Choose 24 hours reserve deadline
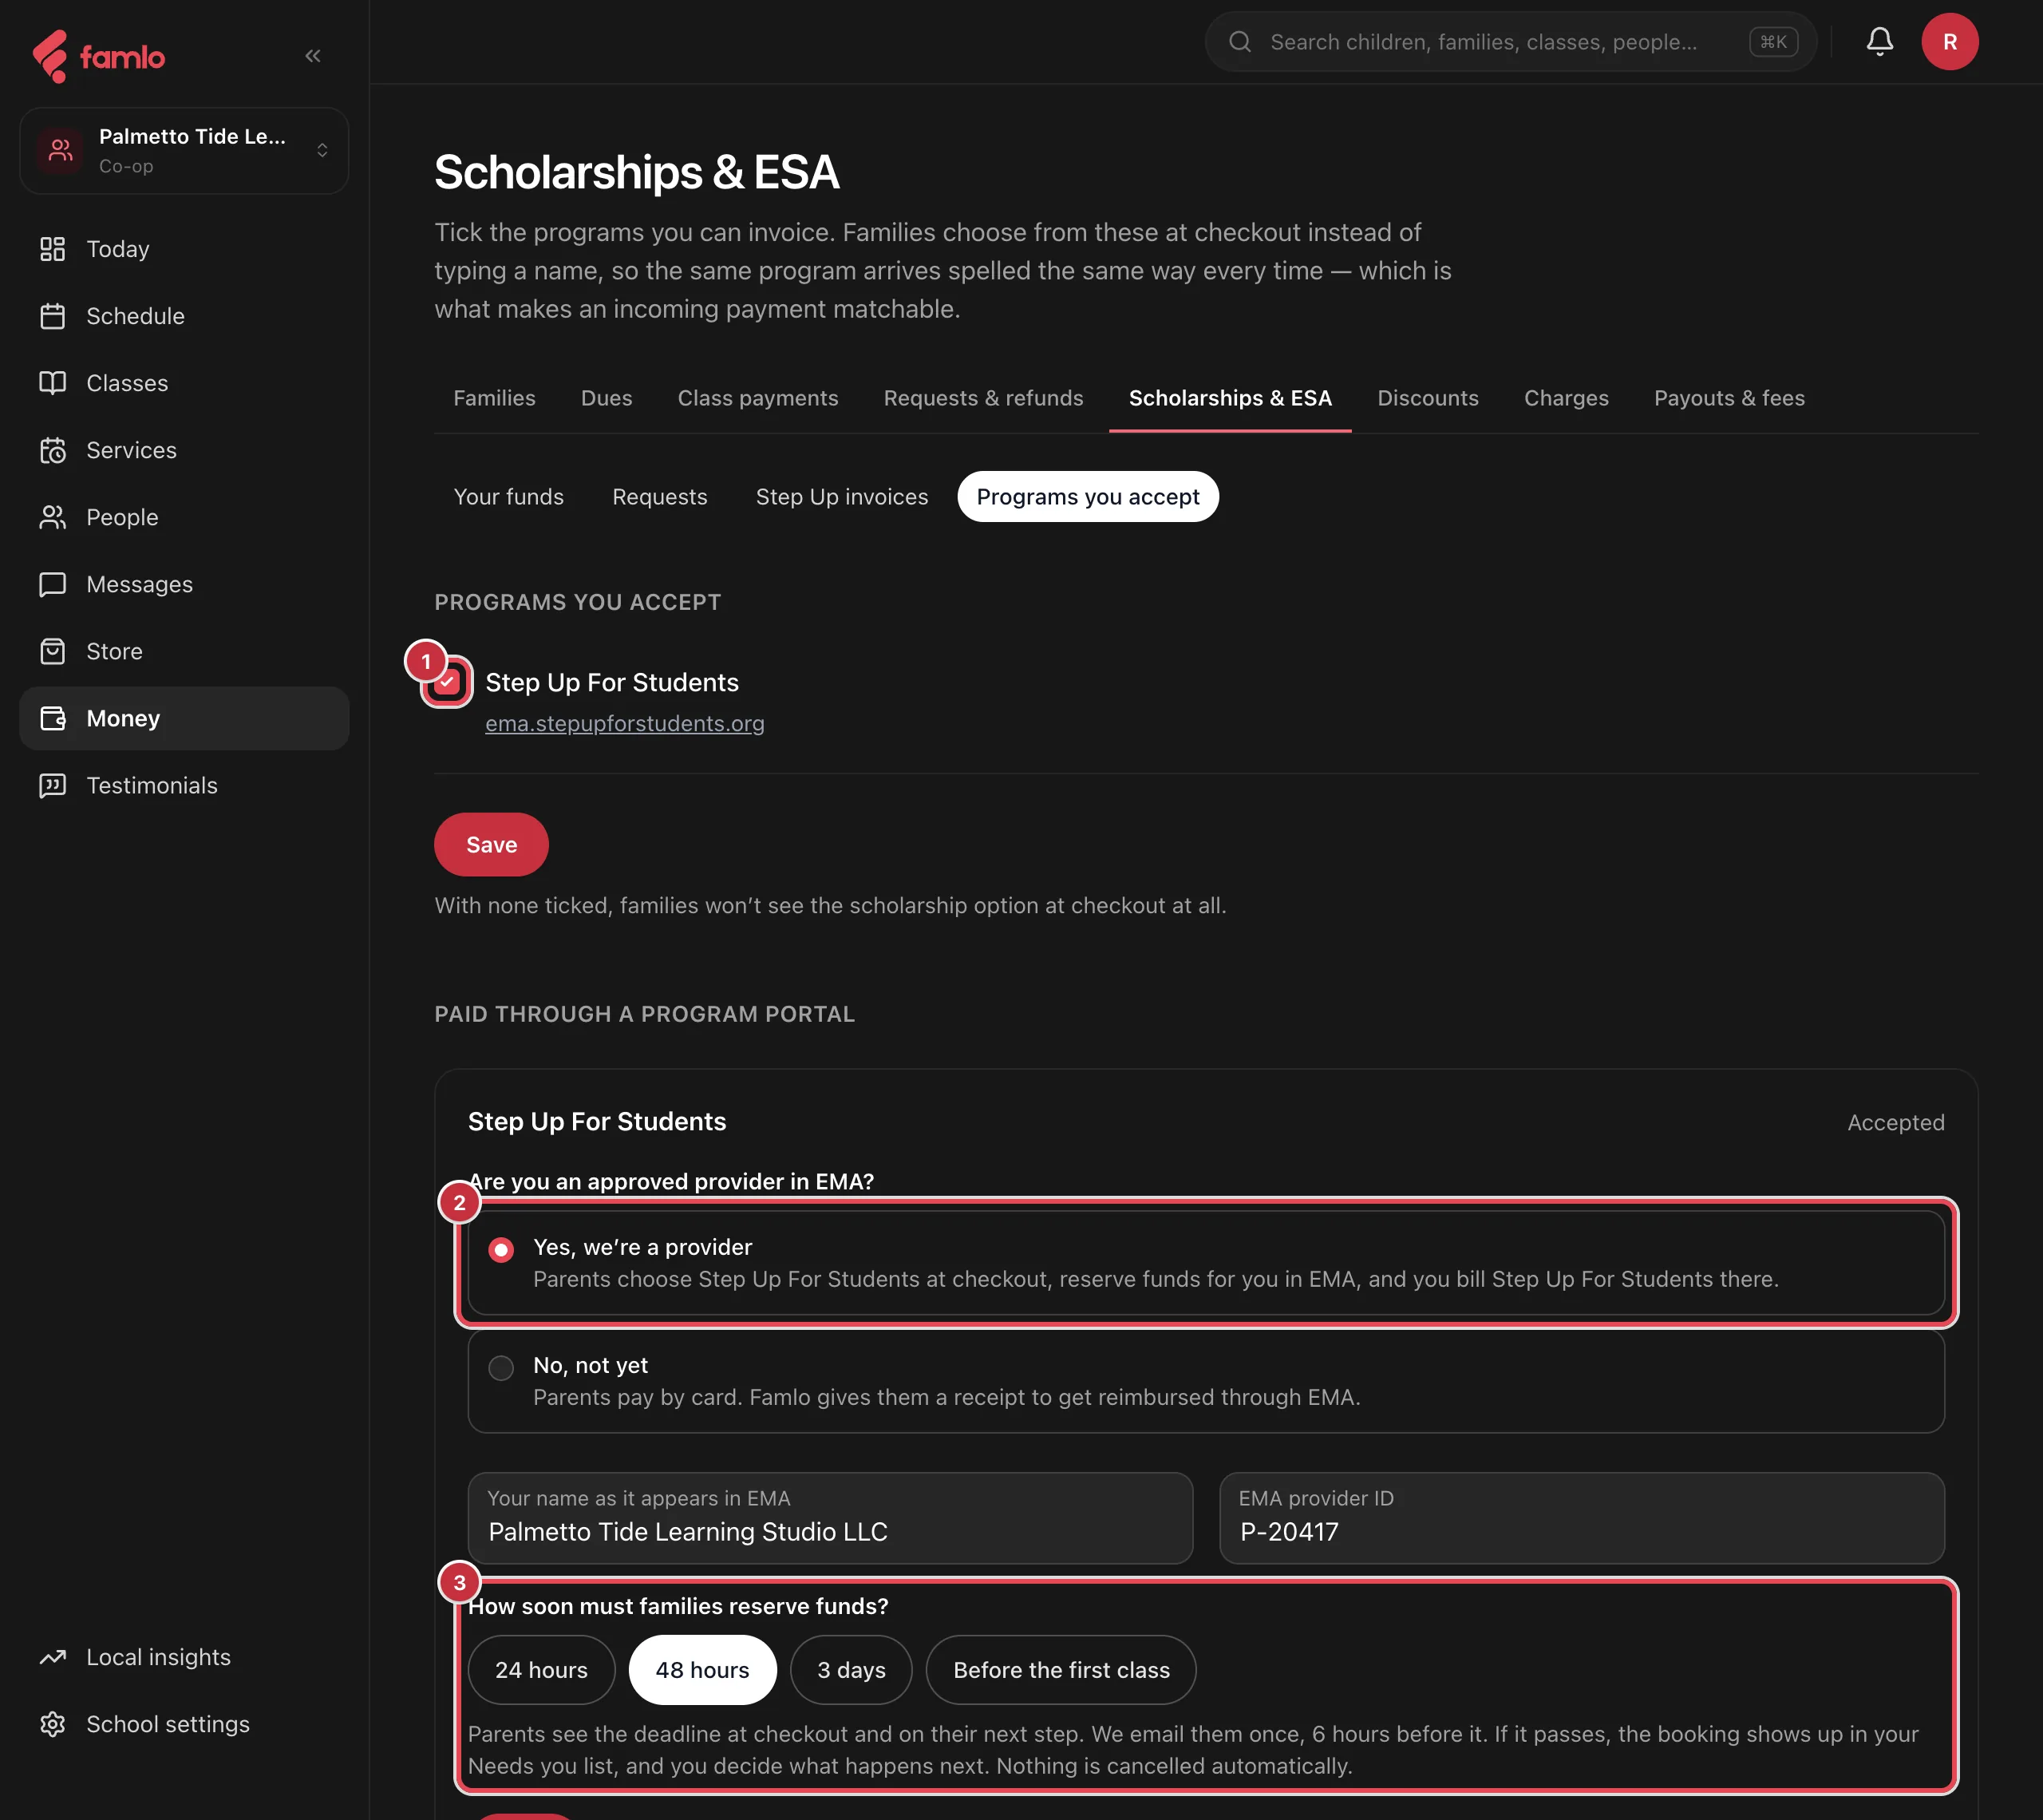Viewport: 2043px width, 1820px height. [541, 1669]
